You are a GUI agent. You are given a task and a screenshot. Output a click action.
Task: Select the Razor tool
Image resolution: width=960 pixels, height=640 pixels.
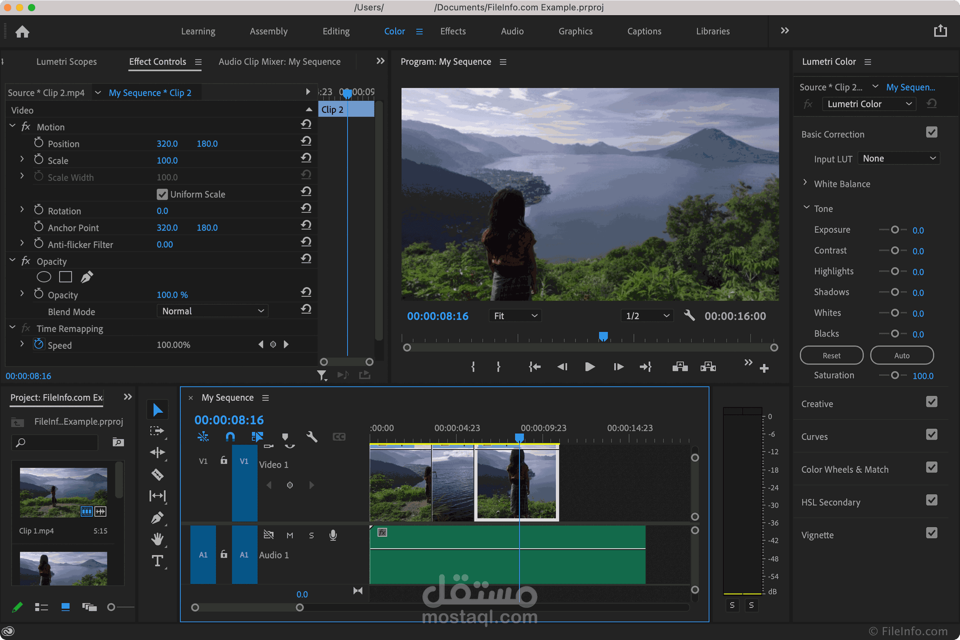tap(157, 474)
